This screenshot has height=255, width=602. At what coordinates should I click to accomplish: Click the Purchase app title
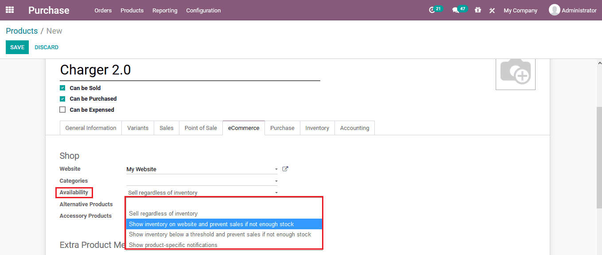[x=49, y=10]
